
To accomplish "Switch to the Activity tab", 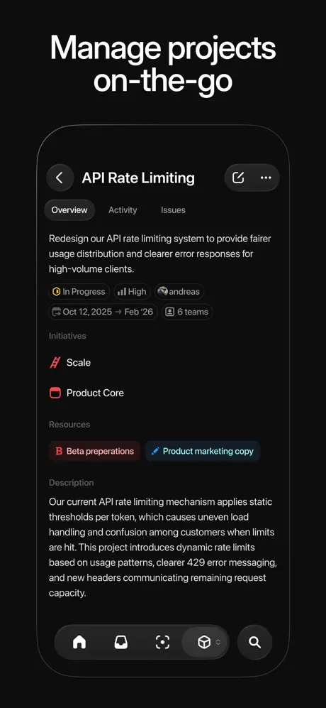I will [x=123, y=210].
